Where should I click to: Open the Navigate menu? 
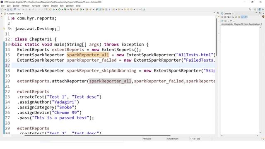point(36,6)
